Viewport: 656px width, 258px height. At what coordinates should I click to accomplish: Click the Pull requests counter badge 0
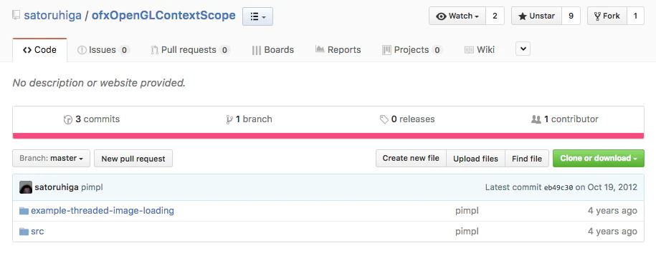tap(224, 50)
